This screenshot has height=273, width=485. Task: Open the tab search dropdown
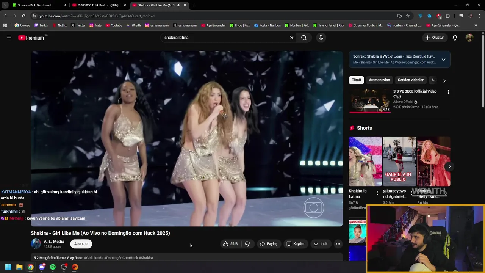(5, 5)
